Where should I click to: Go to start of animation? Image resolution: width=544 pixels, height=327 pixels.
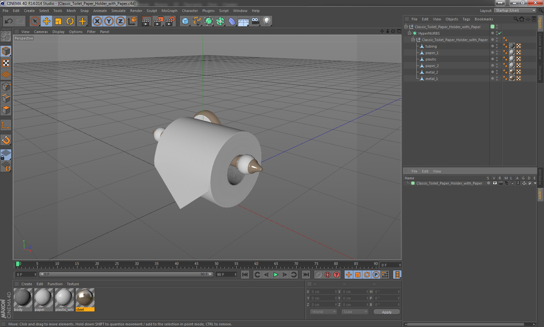[245, 275]
